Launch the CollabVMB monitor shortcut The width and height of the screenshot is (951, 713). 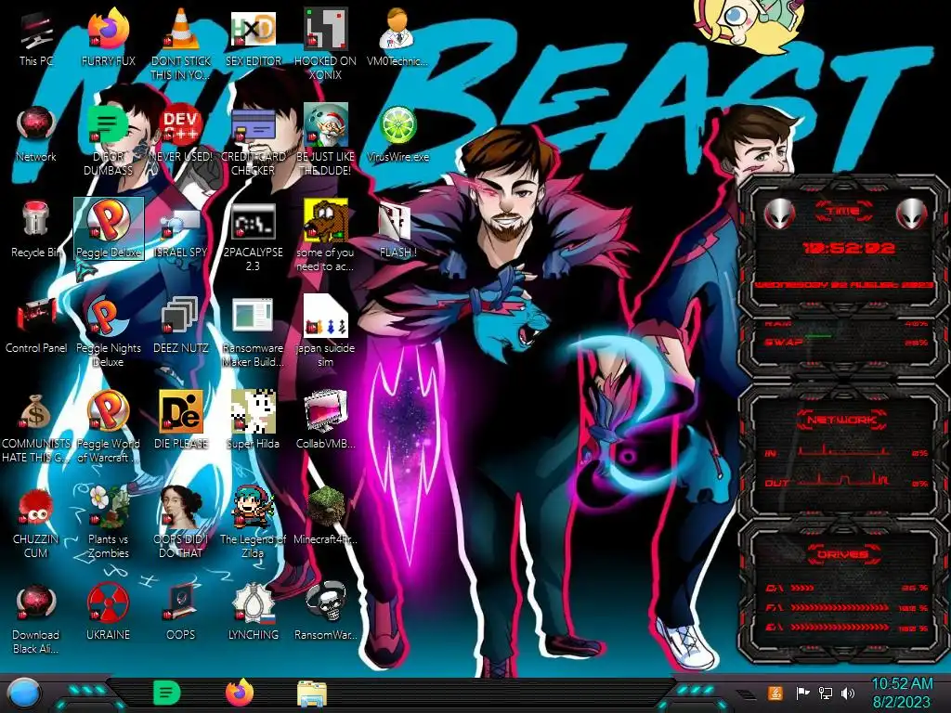pyautogui.click(x=326, y=421)
